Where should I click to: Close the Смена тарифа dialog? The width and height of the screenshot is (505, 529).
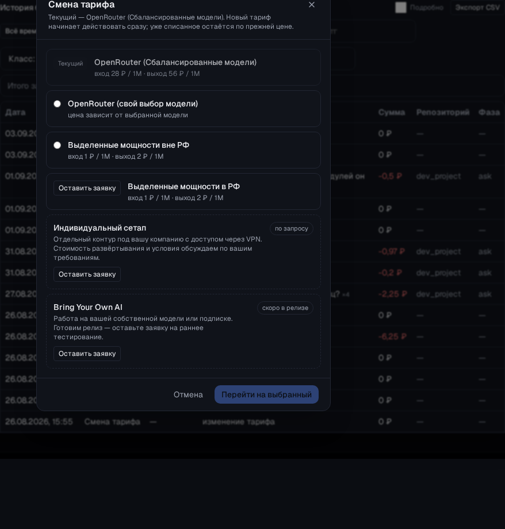point(312,5)
